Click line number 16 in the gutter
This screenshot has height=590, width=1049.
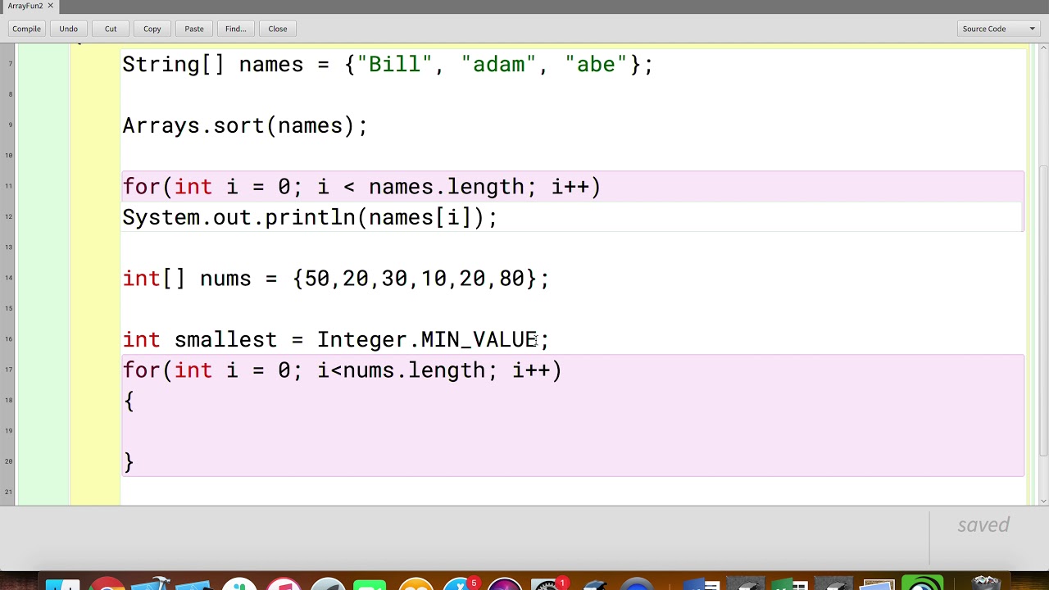pos(10,338)
